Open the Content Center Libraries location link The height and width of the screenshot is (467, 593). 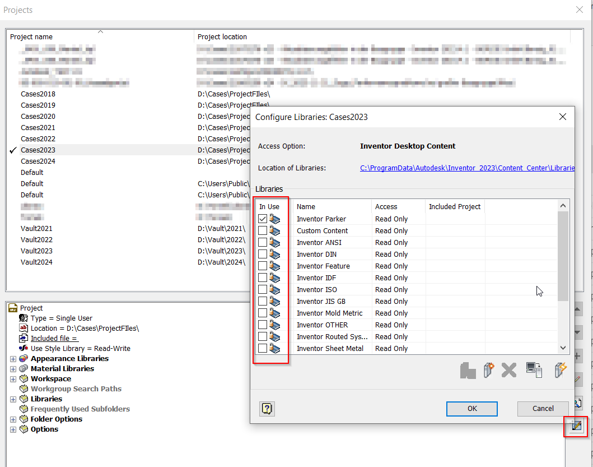pos(467,168)
